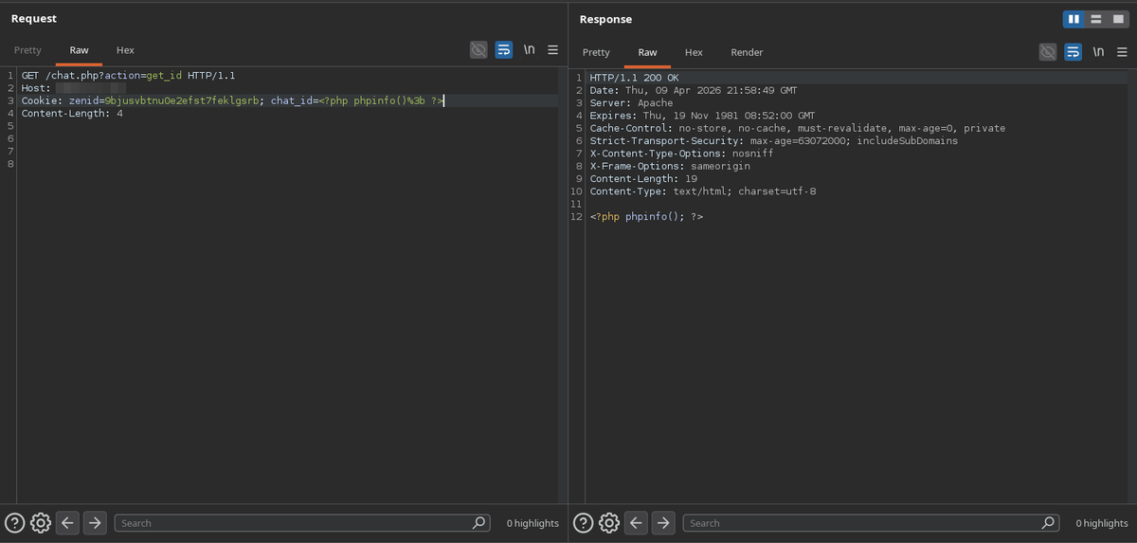
Task: Click the Expires header line
Action: click(702, 116)
